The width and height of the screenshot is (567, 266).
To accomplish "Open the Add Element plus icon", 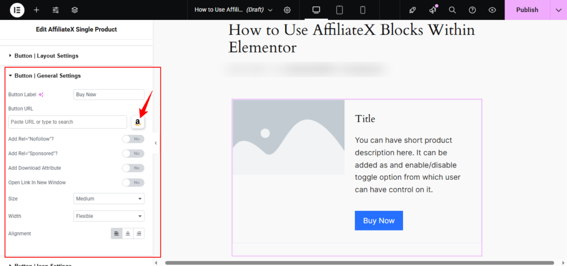I will (x=37, y=10).
